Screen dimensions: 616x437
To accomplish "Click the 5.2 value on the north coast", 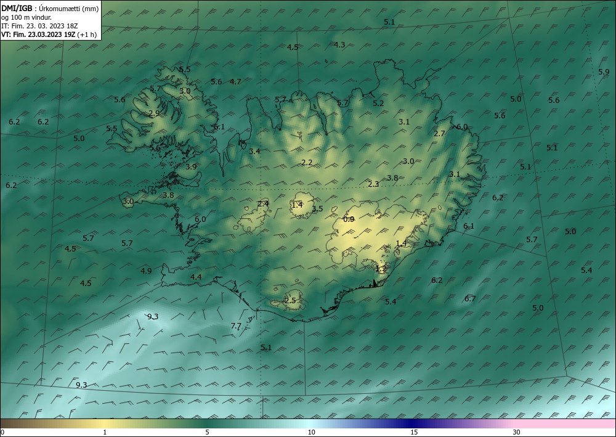I will point(378,104).
